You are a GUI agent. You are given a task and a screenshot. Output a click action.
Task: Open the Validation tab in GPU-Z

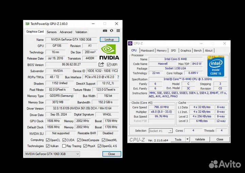[81, 32]
